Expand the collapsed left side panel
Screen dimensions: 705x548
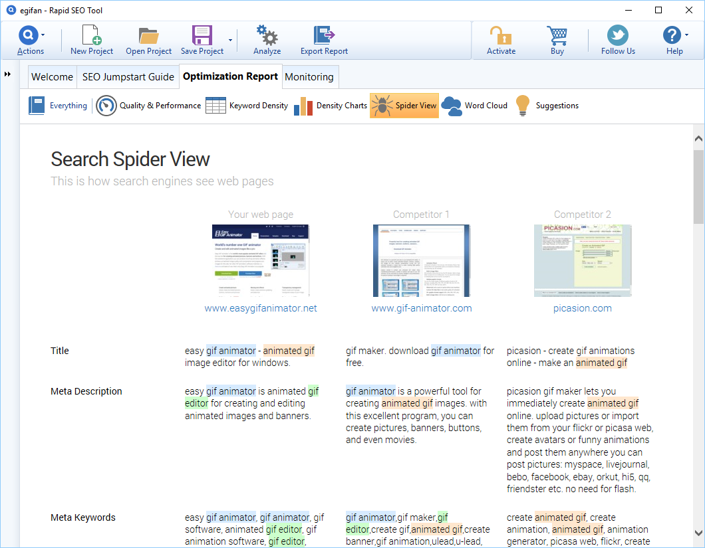[x=7, y=74]
